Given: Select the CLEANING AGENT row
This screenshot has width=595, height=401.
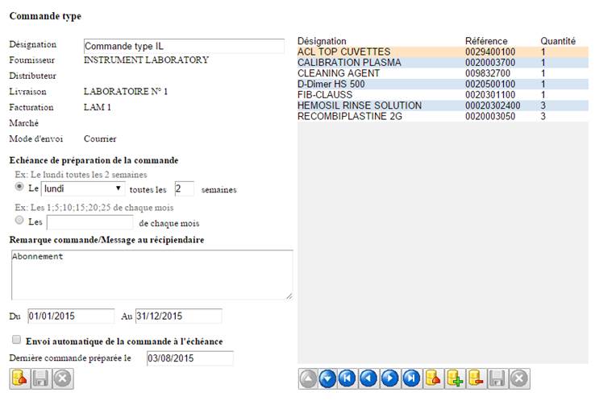Looking at the screenshot, I should [x=443, y=73].
